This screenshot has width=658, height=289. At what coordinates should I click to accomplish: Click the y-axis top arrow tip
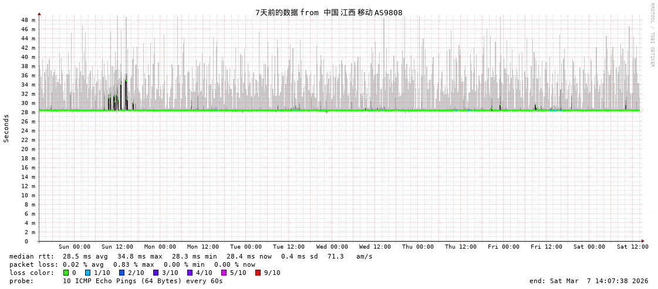pyautogui.click(x=39, y=13)
